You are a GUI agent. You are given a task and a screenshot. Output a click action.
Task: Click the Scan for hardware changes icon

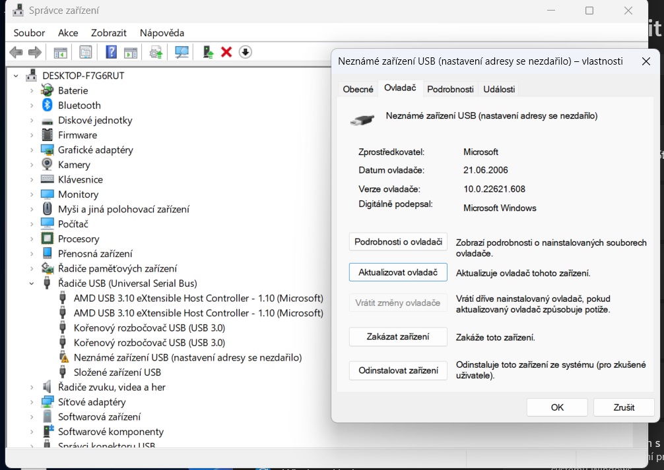(182, 52)
